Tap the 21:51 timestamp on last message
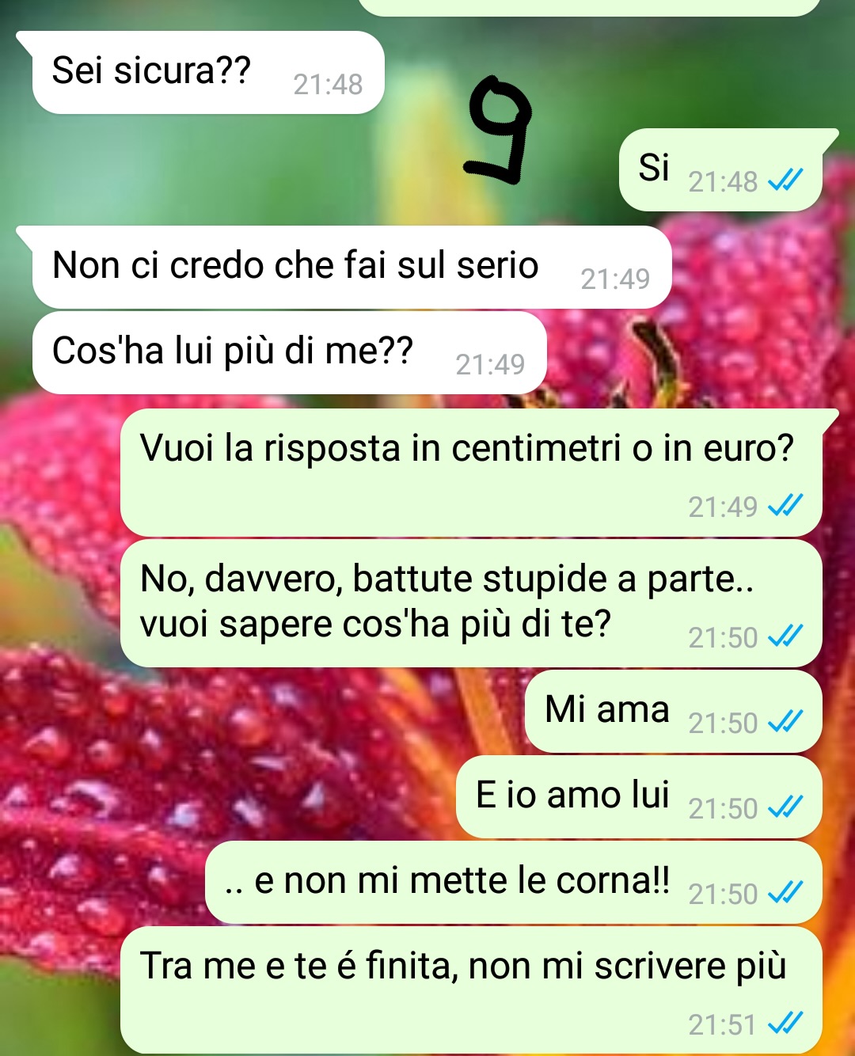Screen dimensions: 855x1056 [722, 1024]
